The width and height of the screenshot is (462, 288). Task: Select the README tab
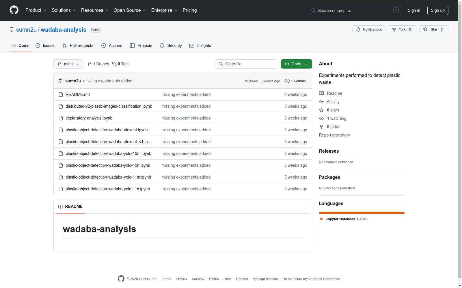click(x=70, y=206)
